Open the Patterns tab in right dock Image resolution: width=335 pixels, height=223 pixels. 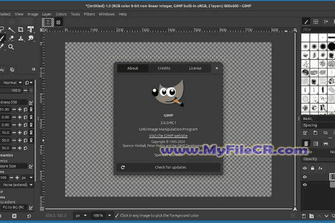(316, 21)
